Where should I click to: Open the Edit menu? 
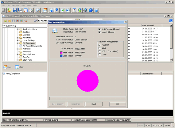pos(8,6)
